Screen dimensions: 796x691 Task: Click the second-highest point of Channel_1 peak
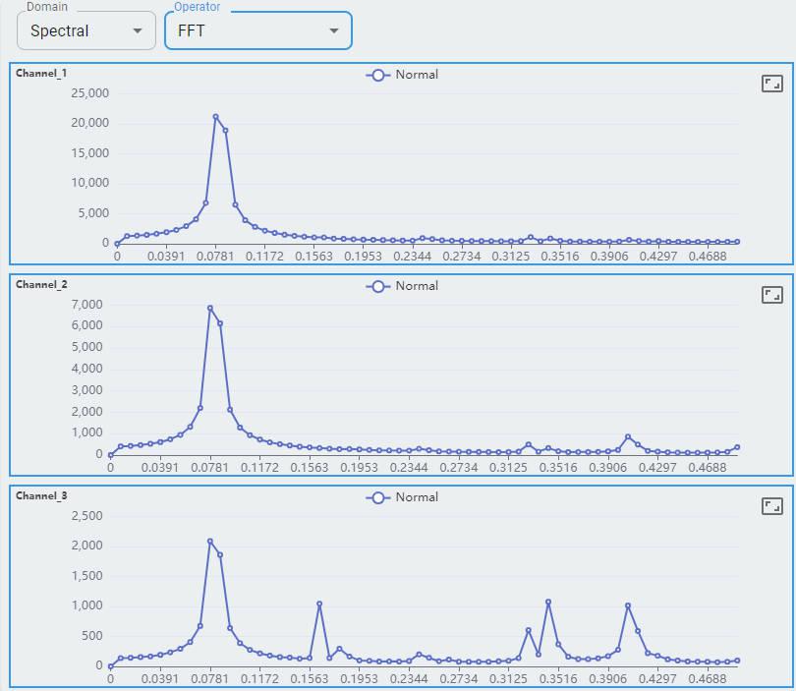pyautogui.click(x=225, y=131)
